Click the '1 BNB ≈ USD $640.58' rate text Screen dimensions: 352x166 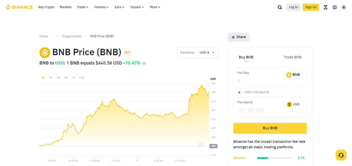point(256,92)
